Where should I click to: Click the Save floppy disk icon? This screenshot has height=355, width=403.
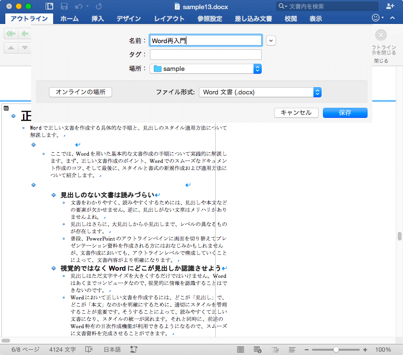point(64,6)
